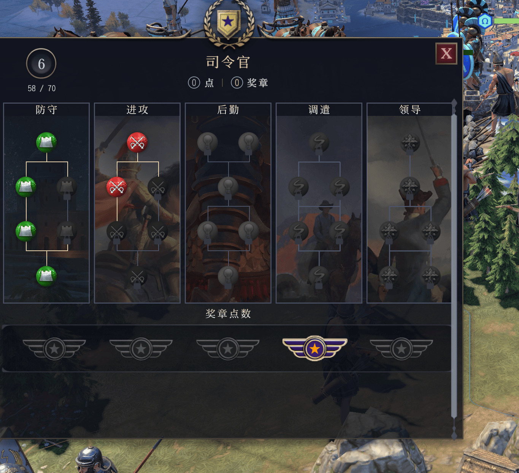519x473 pixels.
Task: Select locked center lightbulb node in 后勤
Action: [228, 187]
